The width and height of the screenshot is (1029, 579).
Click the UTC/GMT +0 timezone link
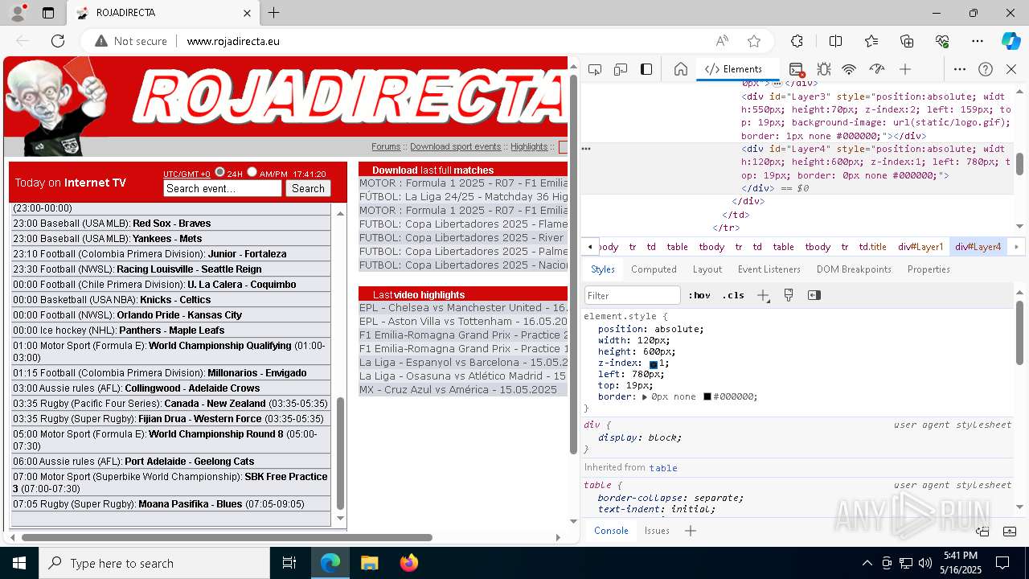(187, 174)
